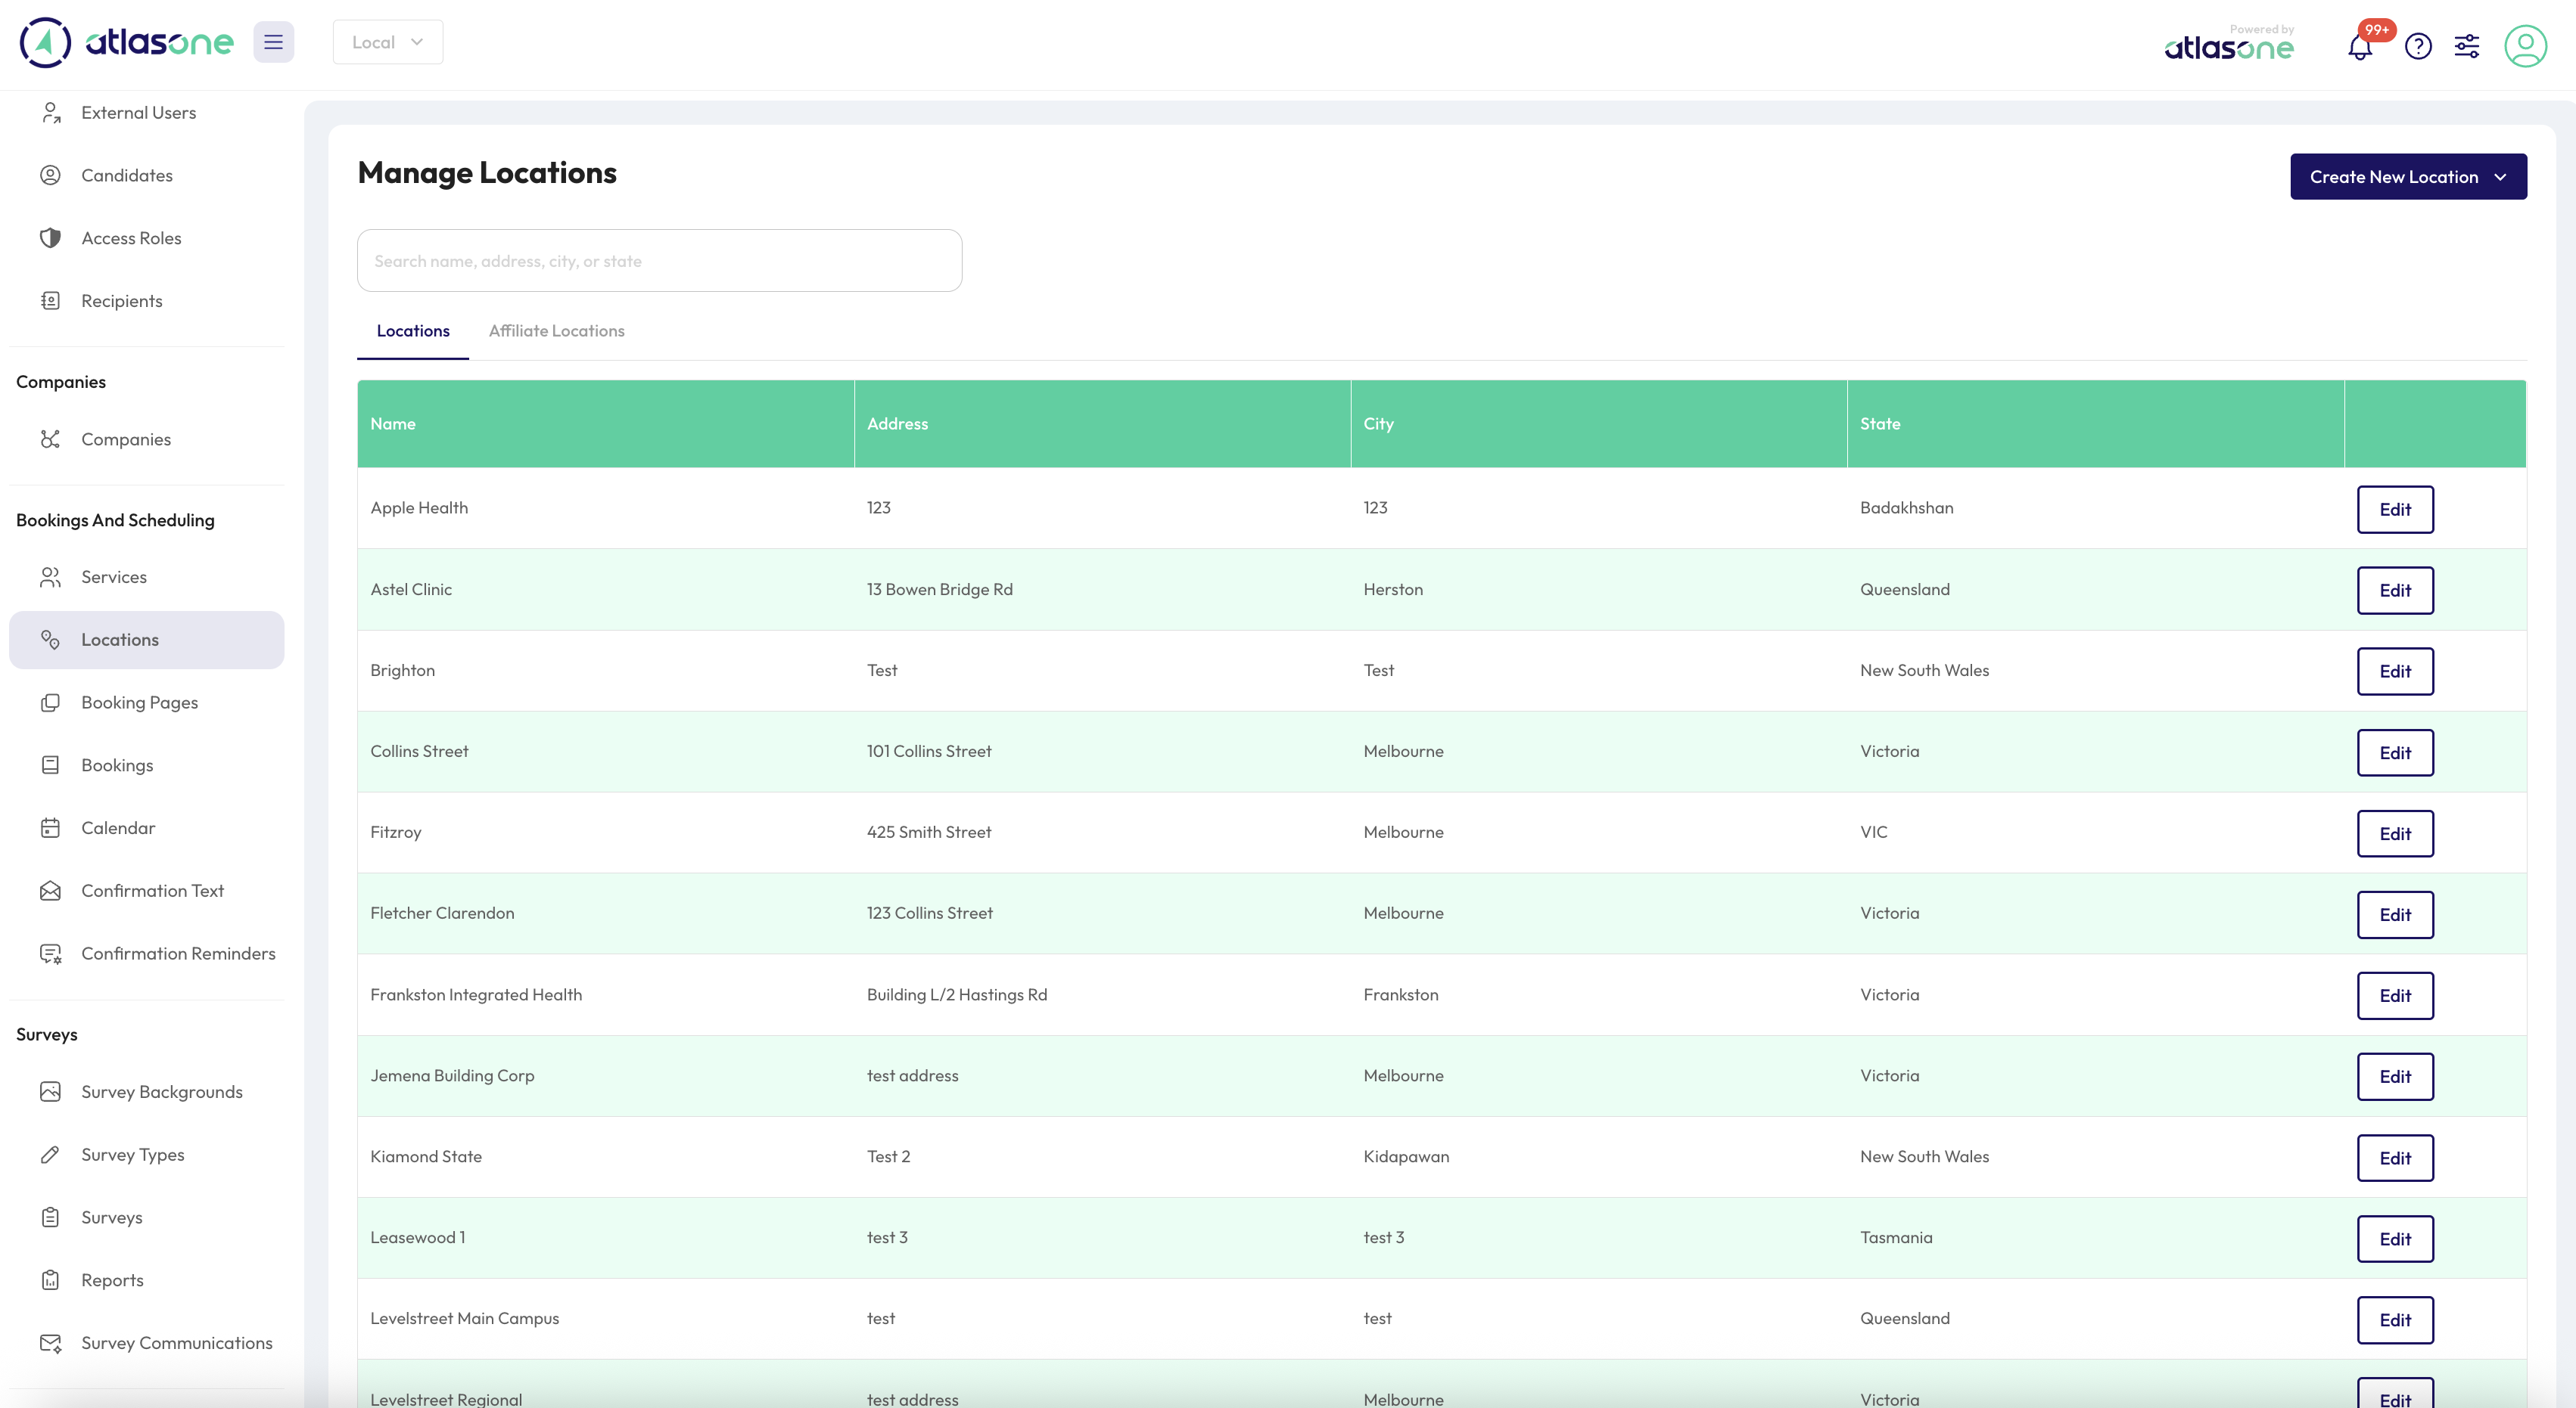
Task: Click the Access Roles shield icon
Action: tap(50, 238)
